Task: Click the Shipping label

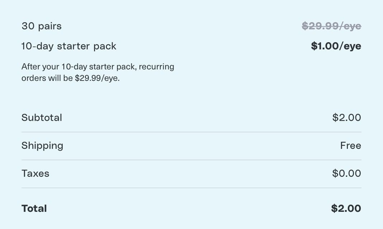Action: (42, 146)
